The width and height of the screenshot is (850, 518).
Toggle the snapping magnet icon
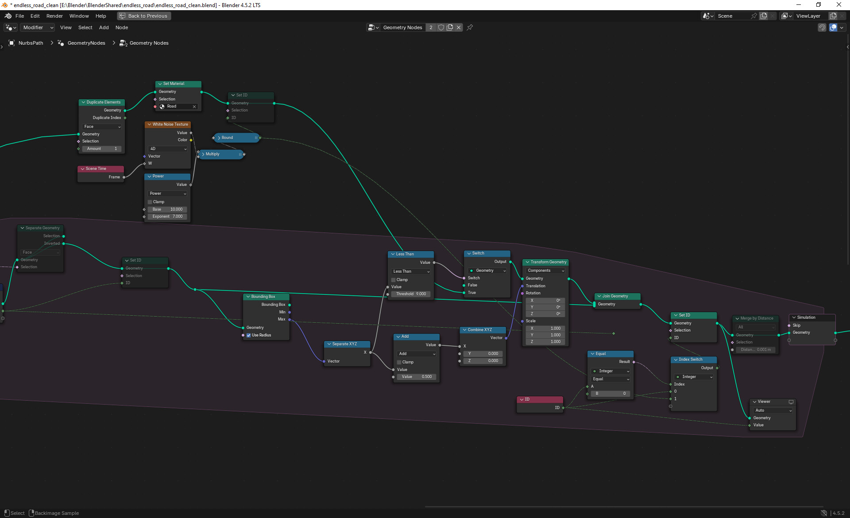pyautogui.click(x=822, y=27)
